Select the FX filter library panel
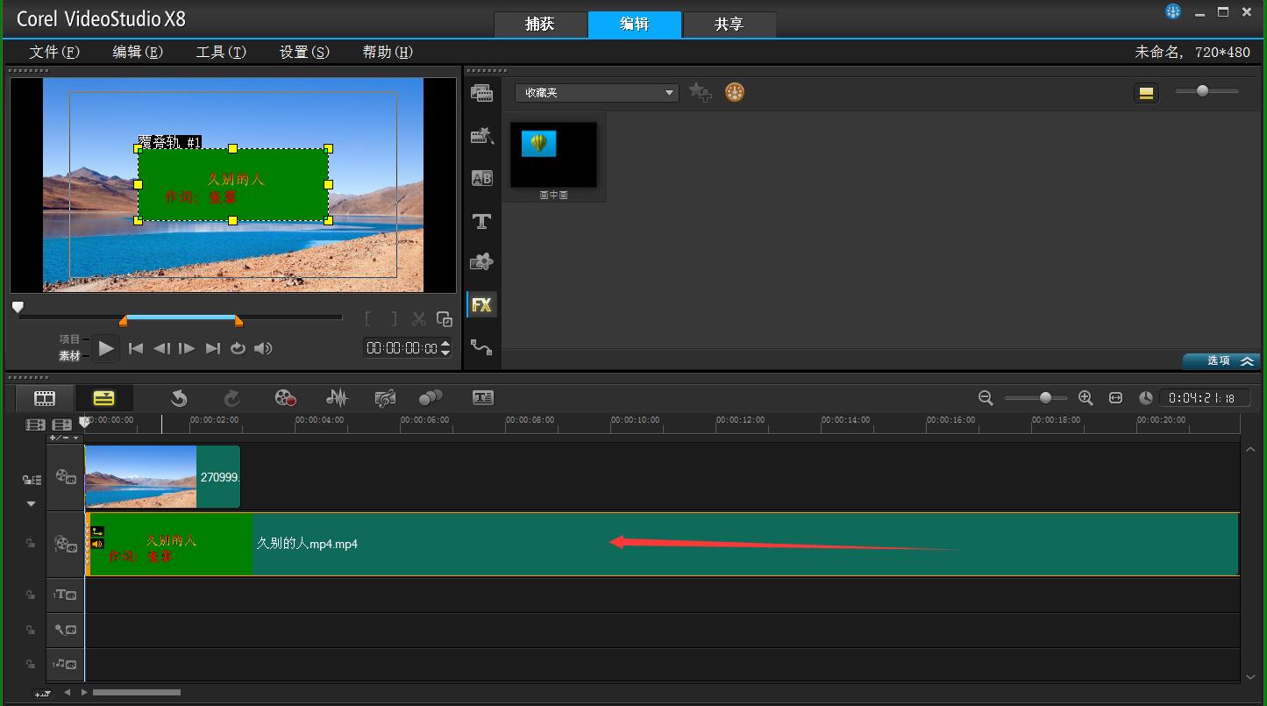Screen dimensions: 1267x706 [x=481, y=304]
